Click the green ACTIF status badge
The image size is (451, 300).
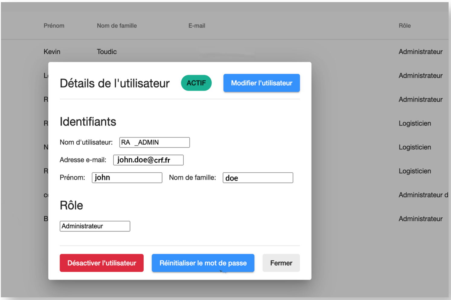196,83
